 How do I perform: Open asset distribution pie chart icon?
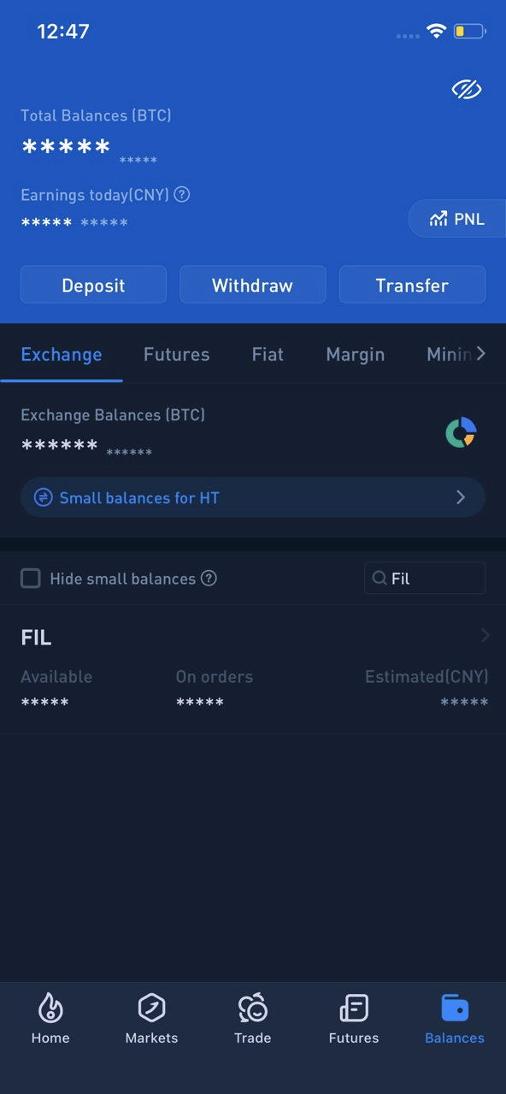coord(461,432)
